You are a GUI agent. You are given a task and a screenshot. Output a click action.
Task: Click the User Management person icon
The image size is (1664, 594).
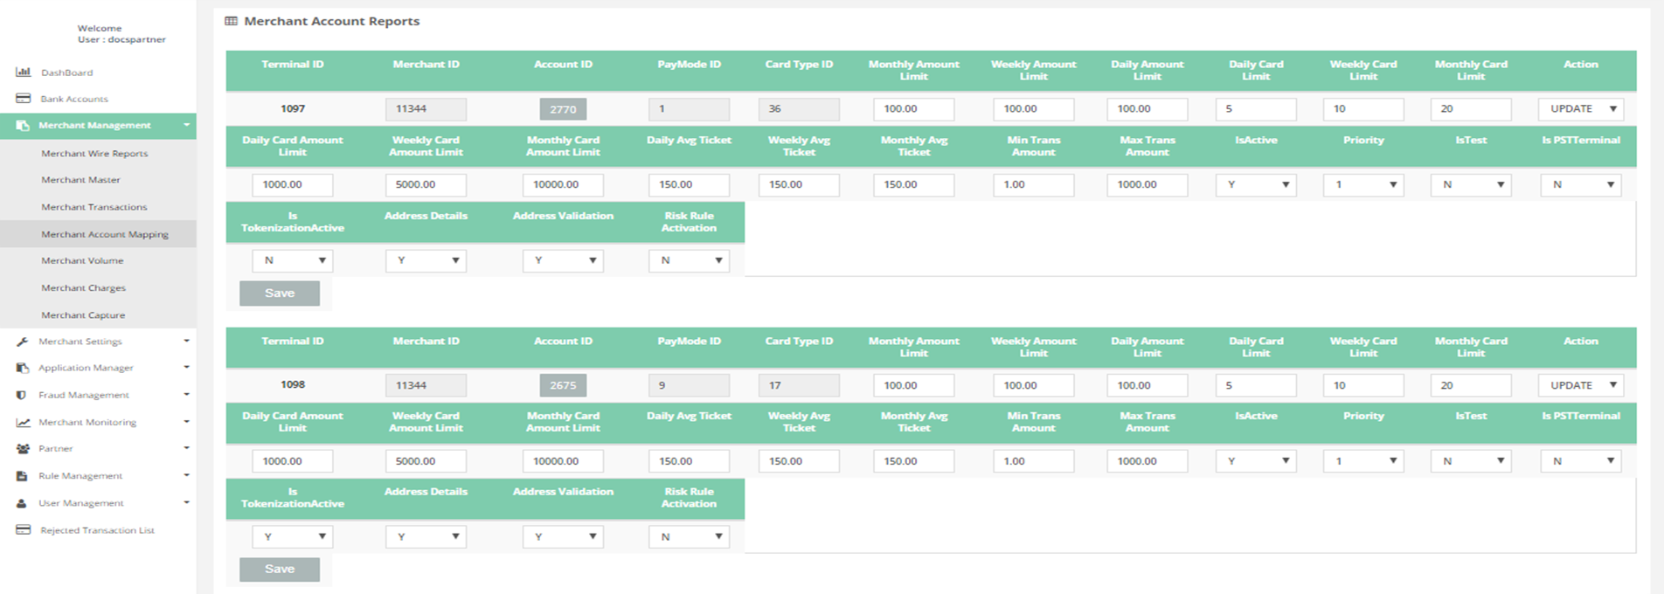point(23,503)
